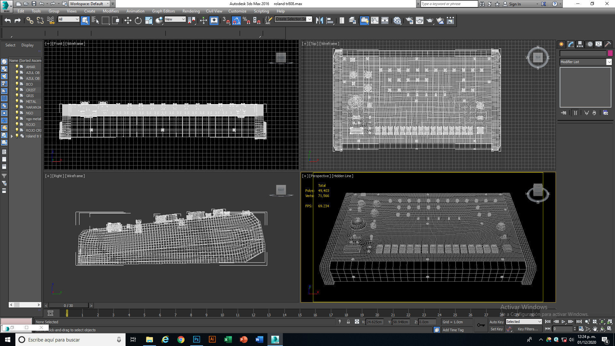
Task: Click the Play Animation button
Action: tap(563, 322)
